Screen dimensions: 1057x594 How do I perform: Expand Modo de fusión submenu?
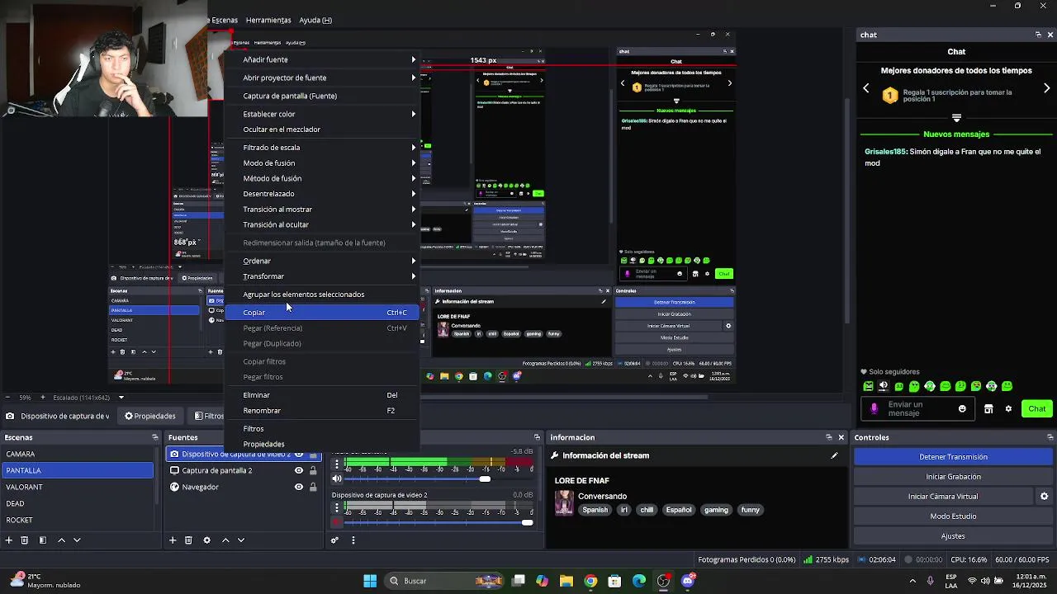pyautogui.click(x=322, y=163)
